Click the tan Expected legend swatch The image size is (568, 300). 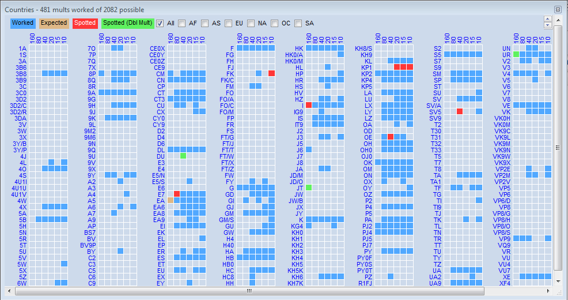click(54, 23)
